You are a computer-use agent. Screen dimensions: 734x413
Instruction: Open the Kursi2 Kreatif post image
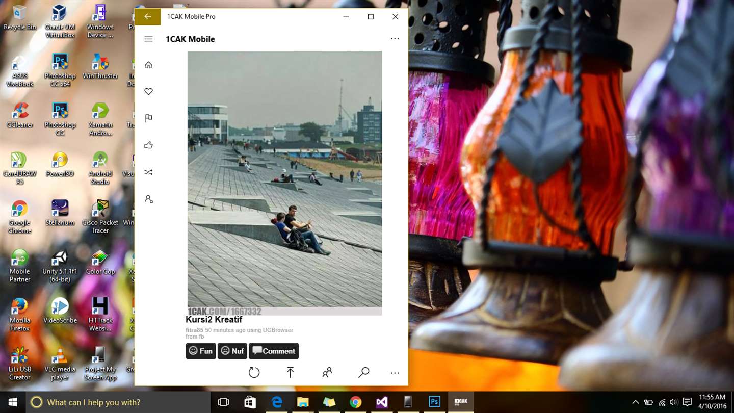(x=284, y=183)
